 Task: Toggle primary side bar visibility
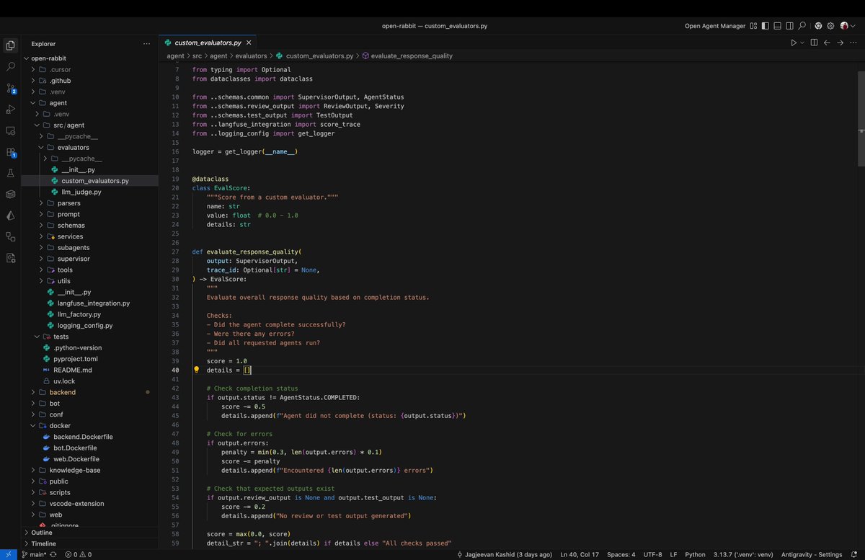click(766, 26)
